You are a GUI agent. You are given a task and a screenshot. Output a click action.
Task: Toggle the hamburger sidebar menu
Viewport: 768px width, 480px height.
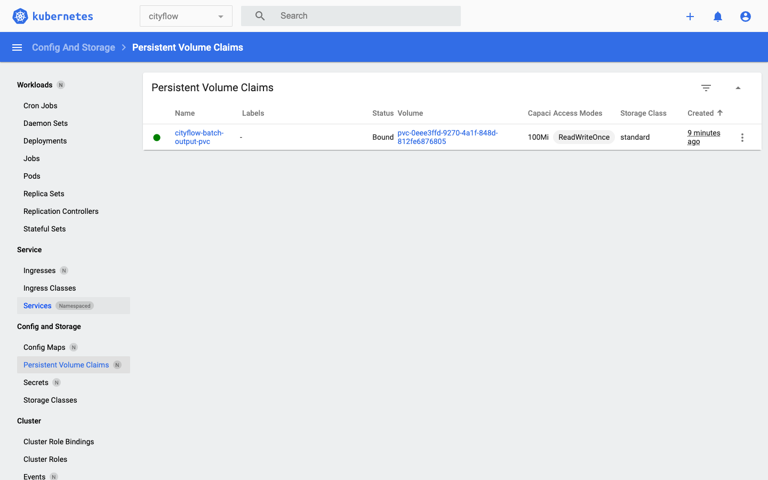(17, 47)
